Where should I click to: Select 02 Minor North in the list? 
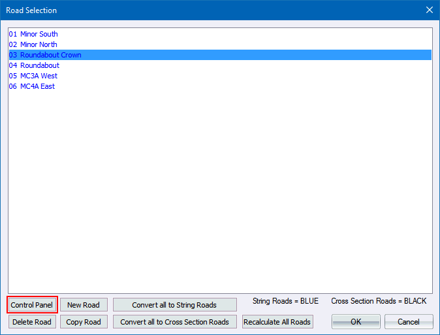pos(33,44)
